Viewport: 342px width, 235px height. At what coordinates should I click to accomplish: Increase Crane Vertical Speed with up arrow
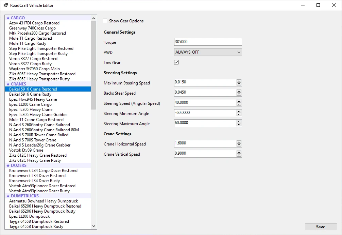(x=239, y=152)
